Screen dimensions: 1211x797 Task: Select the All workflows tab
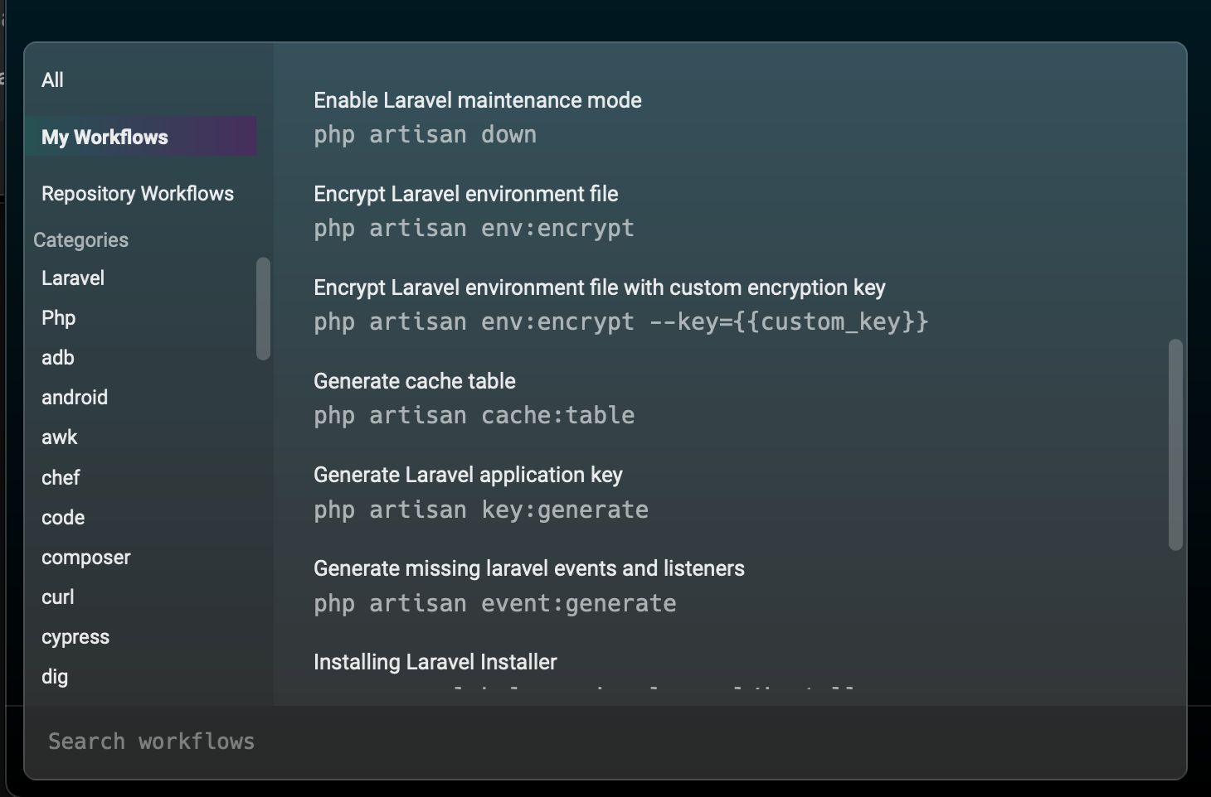(x=52, y=80)
